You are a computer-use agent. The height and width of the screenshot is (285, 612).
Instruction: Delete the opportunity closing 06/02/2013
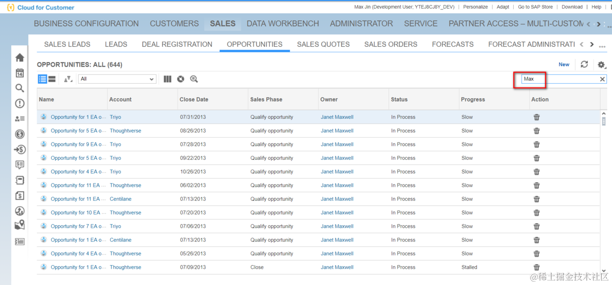(536, 185)
